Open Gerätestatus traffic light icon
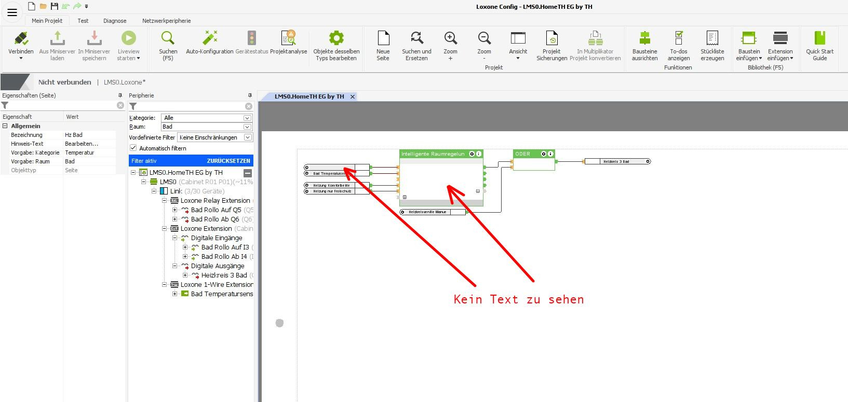 click(x=252, y=38)
